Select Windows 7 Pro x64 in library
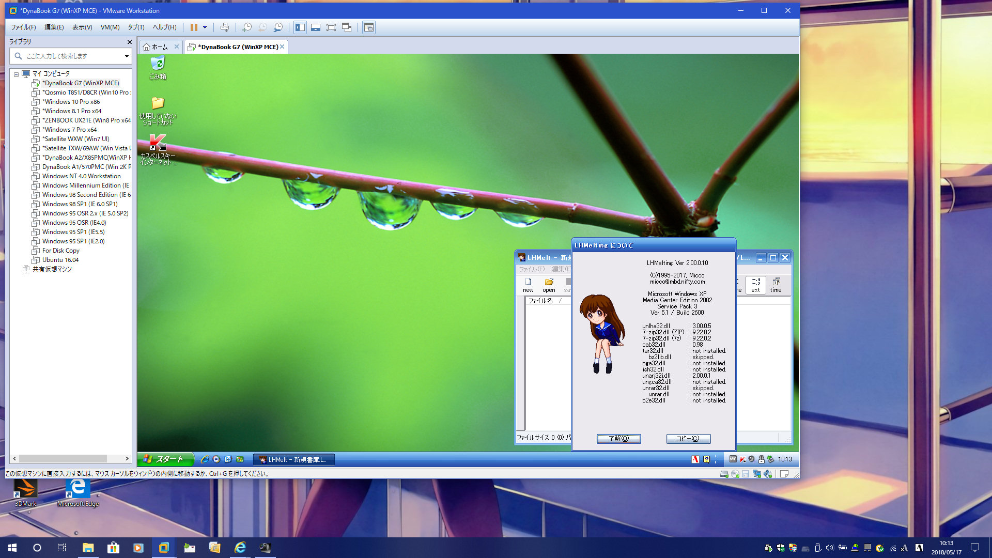Viewport: 992px width, 558px height. [x=69, y=130]
